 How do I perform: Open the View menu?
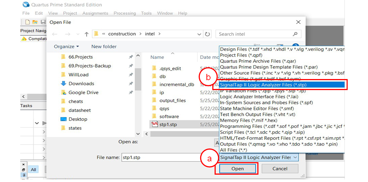53,13
